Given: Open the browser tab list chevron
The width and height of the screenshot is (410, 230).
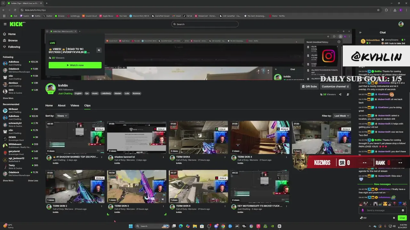Looking at the screenshot, I should pos(4,3).
